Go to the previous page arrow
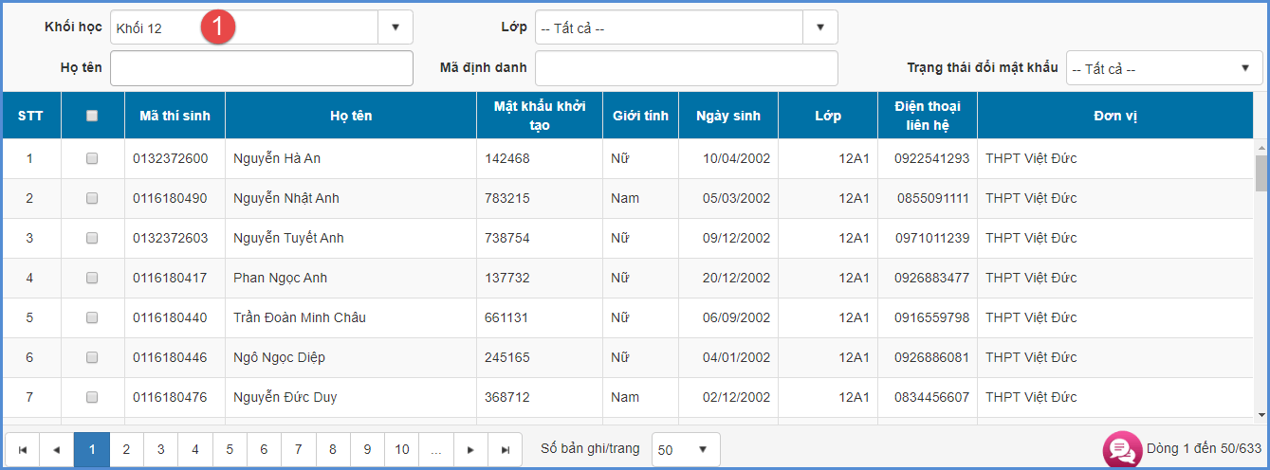1270x470 pixels. 57,450
